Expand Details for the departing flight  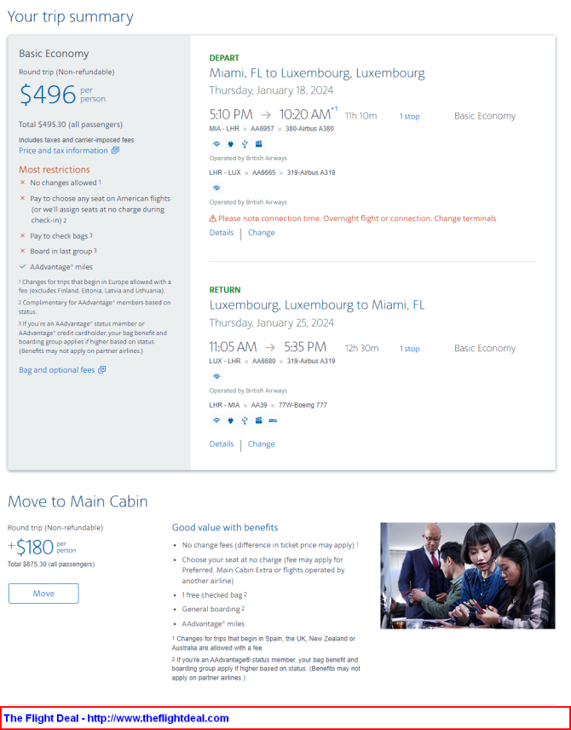[x=222, y=233]
